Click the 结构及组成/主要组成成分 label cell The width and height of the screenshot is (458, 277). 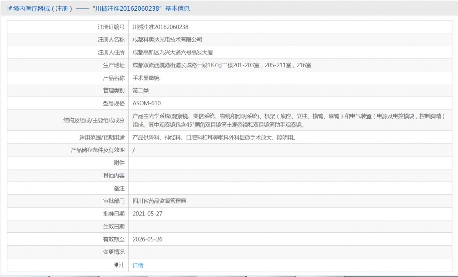(68, 120)
